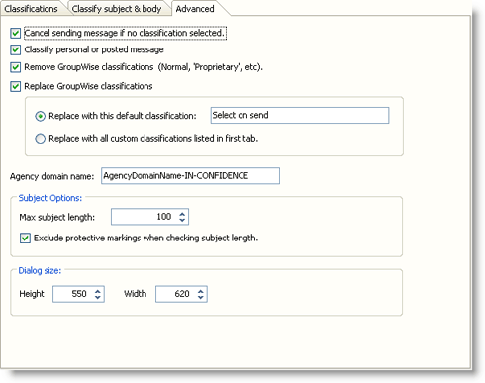The image size is (485, 383).
Task: Uncheck Cancel sending message if no classification
Action: coord(15,33)
